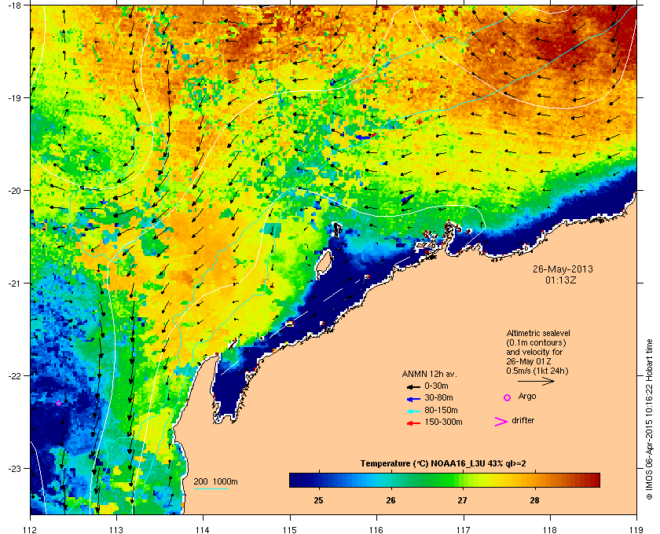Click the date label 26-May-2013

click(x=563, y=269)
